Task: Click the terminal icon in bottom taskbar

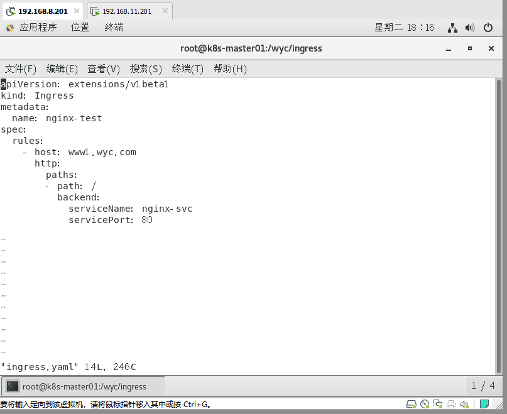Action: tap(13, 386)
